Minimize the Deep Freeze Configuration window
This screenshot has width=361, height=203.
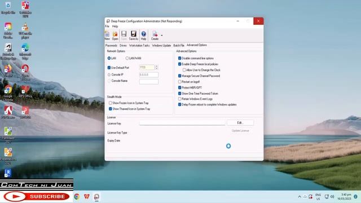[x=238, y=21]
